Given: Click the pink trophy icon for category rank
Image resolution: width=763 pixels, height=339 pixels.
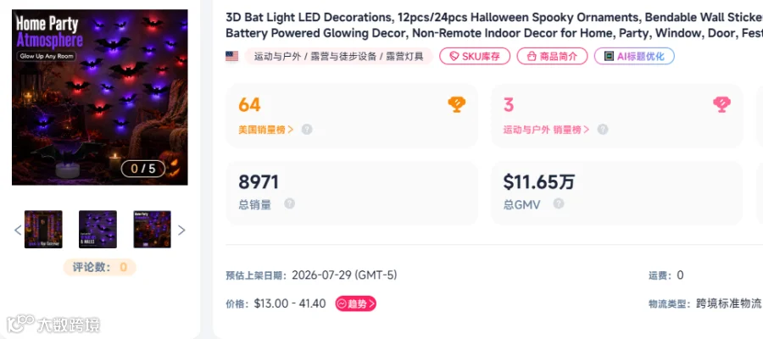Looking at the screenshot, I should tap(721, 104).
